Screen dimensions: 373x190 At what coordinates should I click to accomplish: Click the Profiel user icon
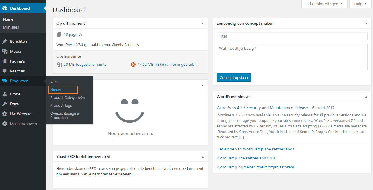5,94
